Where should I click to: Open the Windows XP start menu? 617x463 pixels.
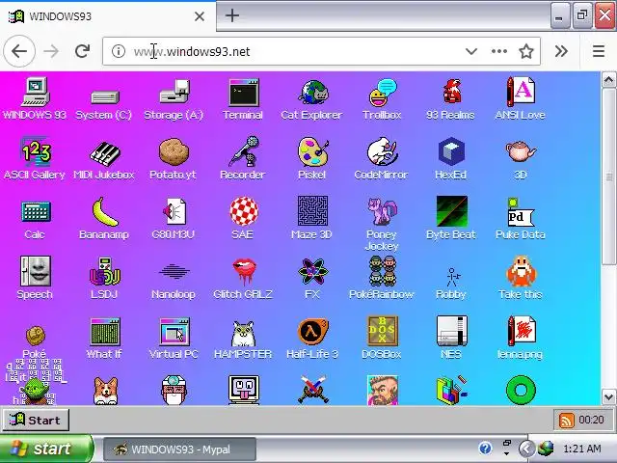pyautogui.click(x=46, y=449)
